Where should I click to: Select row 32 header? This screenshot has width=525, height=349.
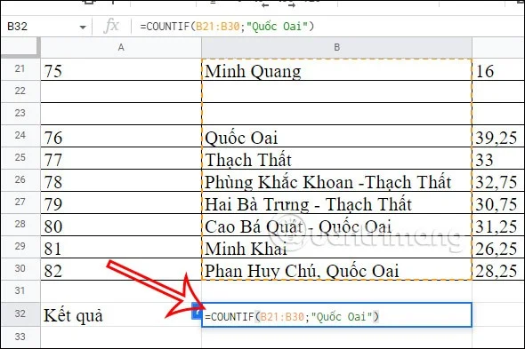point(20,313)
